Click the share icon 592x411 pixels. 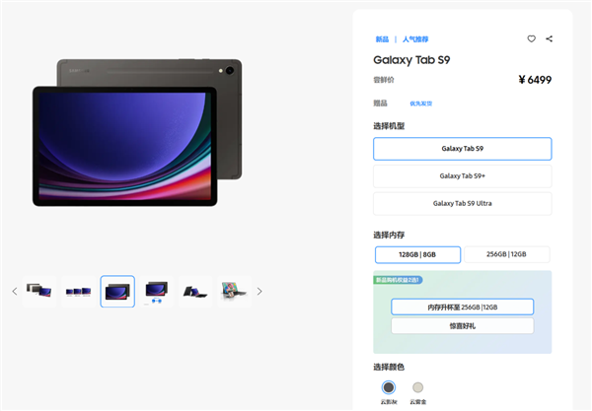[549, 38]
